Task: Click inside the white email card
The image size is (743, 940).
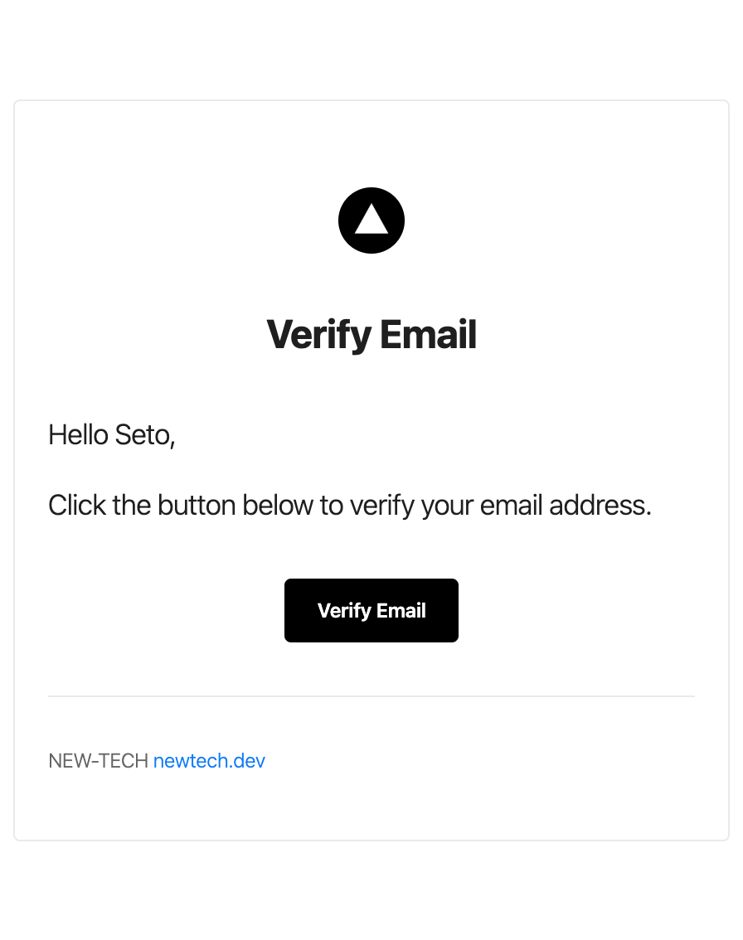Action: point(371,390)
